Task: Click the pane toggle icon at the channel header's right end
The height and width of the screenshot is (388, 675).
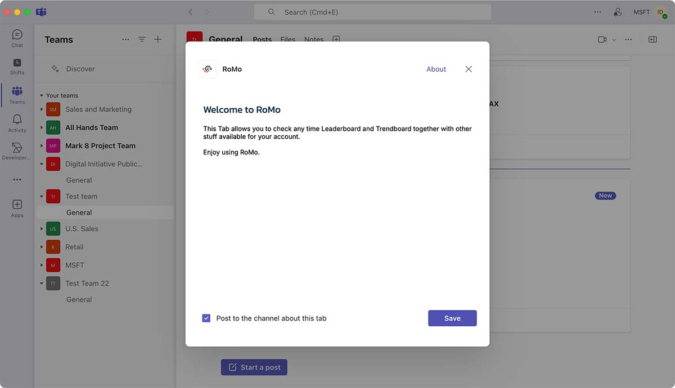Action: (x=652, y=39)
